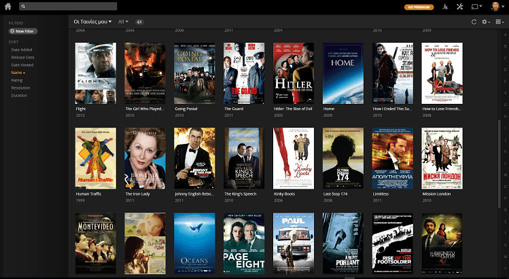Open the cast player selector icon
Image resolution: width=509 pixels, height=279 pixels.
476,7
